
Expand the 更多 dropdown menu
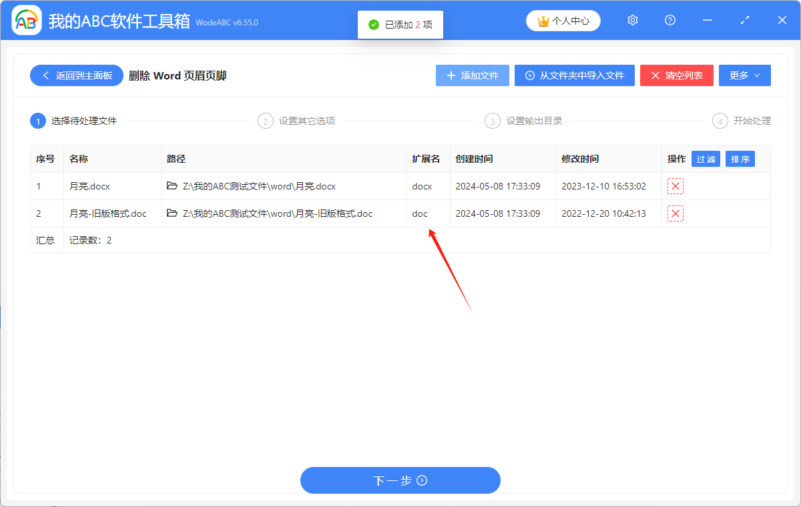point(744,75)
